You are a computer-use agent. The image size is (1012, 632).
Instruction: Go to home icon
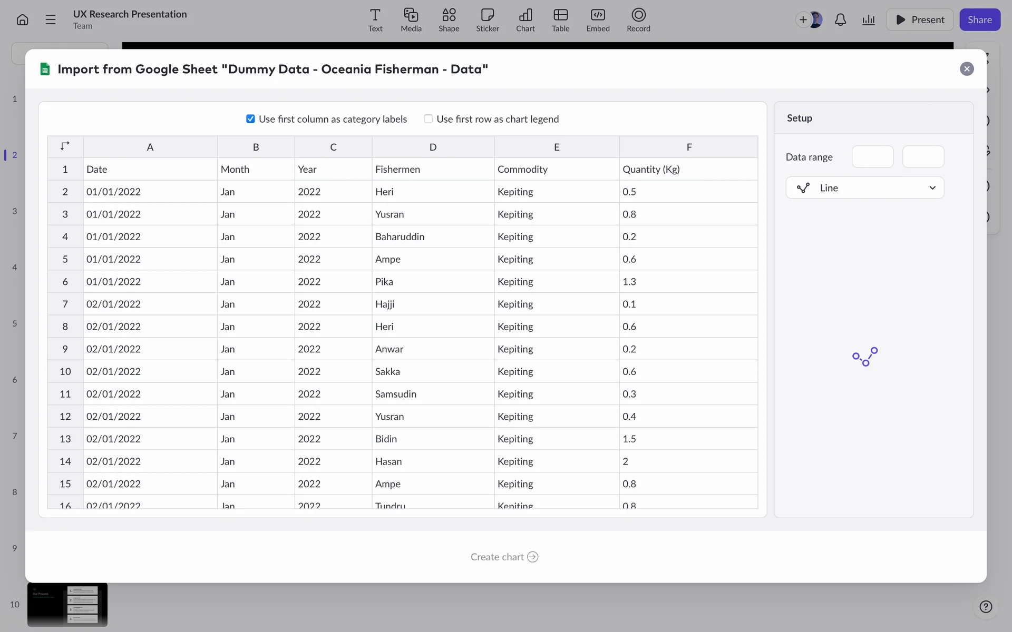[x=22, y=20]
